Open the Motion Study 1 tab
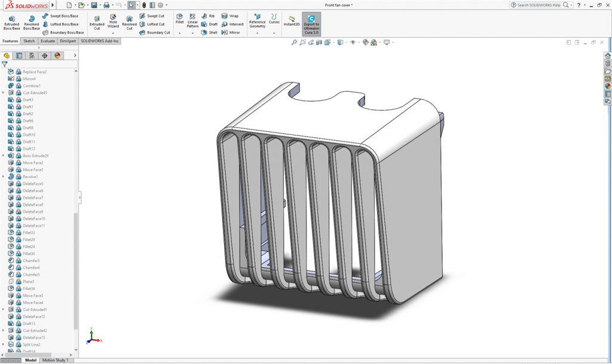 pyautogui.click(x=55, y=360)
